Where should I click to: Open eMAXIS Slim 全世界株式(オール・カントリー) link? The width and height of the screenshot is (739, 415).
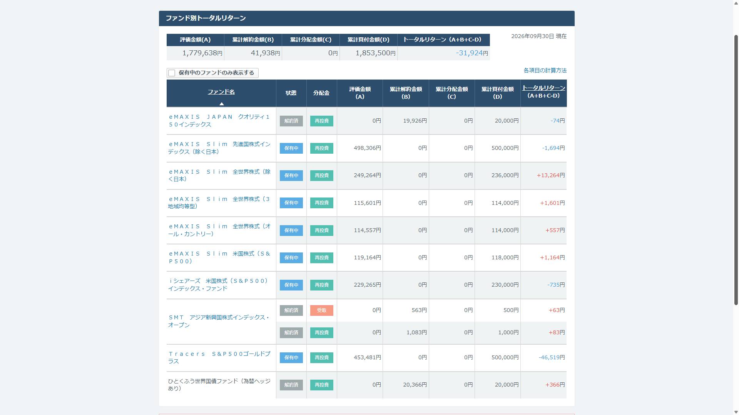(219, 230)
